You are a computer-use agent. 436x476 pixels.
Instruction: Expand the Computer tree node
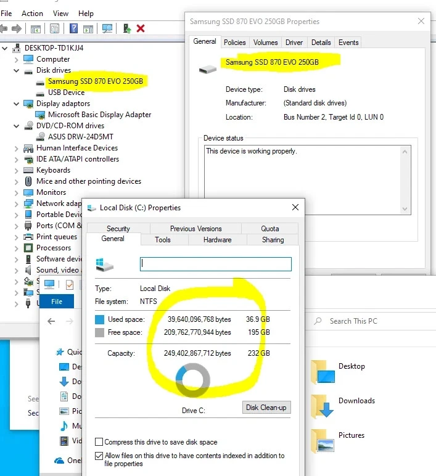(17, 59)
